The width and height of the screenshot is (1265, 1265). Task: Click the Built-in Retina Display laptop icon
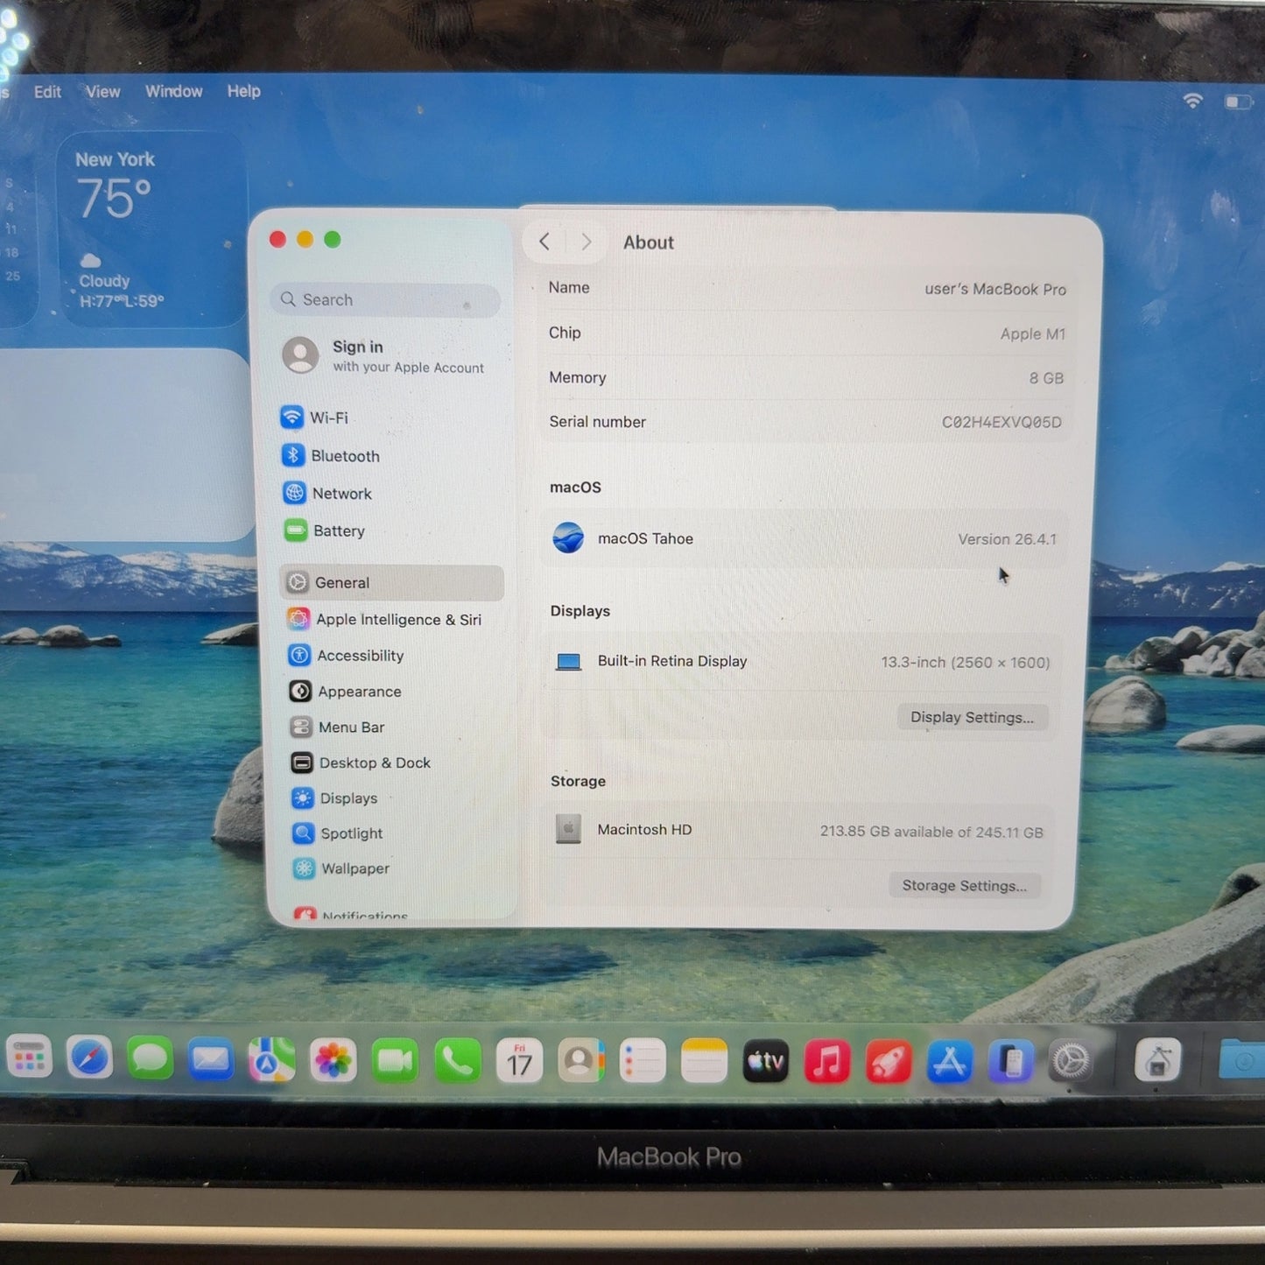pyautogui.click(x=569, y=662)
